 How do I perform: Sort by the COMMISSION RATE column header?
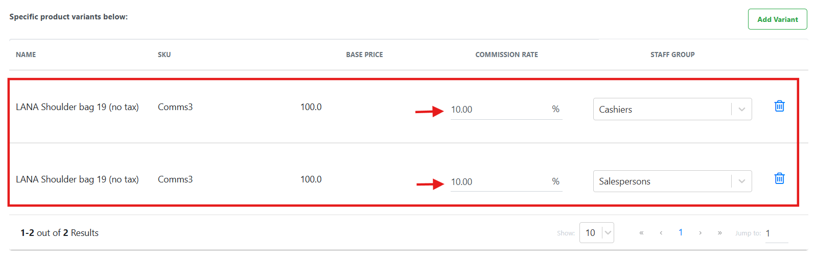506,55
